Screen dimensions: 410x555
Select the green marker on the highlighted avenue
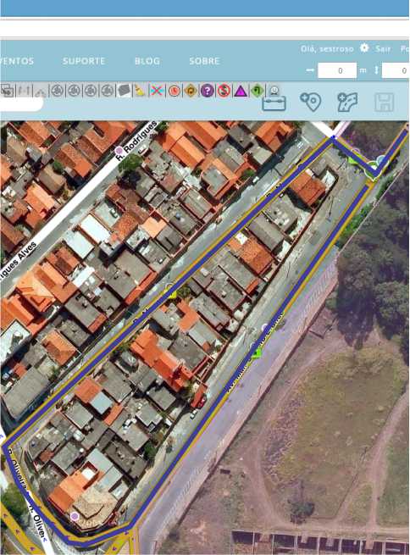tap(257, 352)
